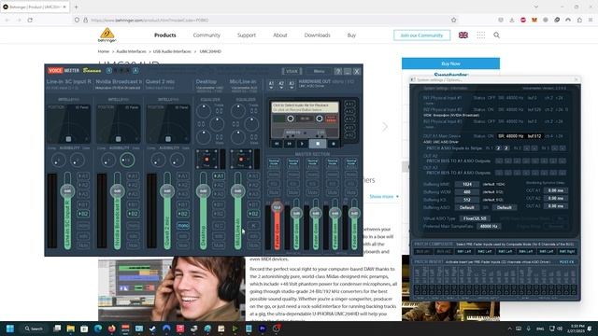Image resolution: width=598 pixels, height=336 pixels.
Task: Toggle A1 routing on Desktop virtual strip
Action: click(219, 176)
